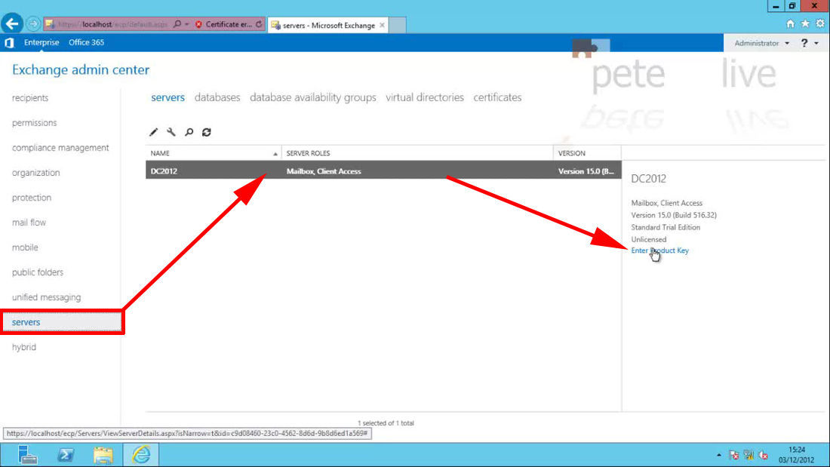Open File Explorer from the taskbar
This screenshot has height=467, width=830.
(x=103, y=455)
